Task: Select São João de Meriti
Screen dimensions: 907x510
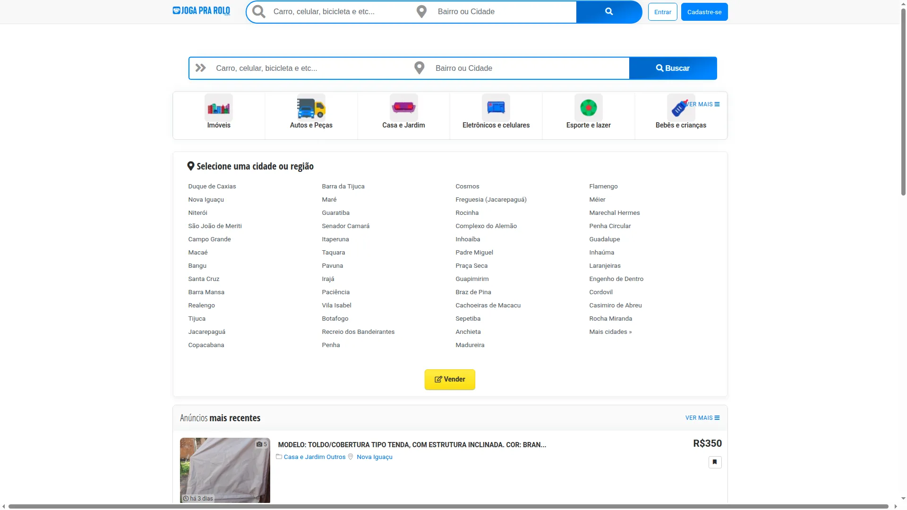Action: point(215,226)
